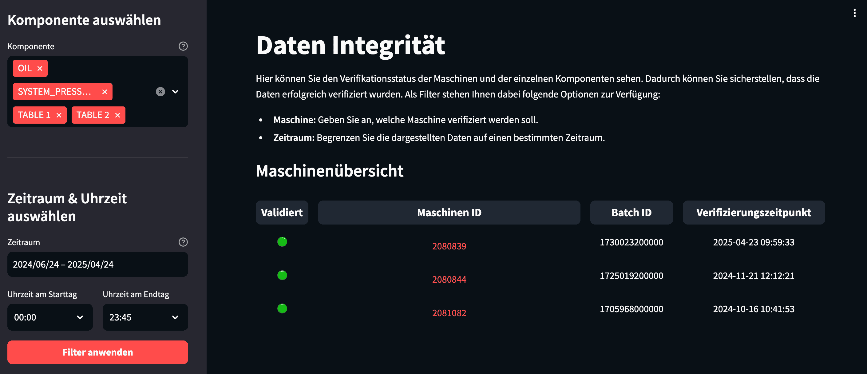This screenshot has height=374, width=867.
Task: Open machine ID 2080839 link
Action: pyautogui.click(x=449, y=246)
